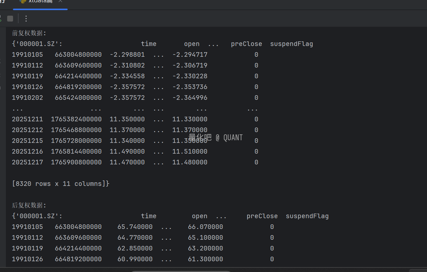
Task: Click the open value 11.490000
Action: [x=127, y=151]
